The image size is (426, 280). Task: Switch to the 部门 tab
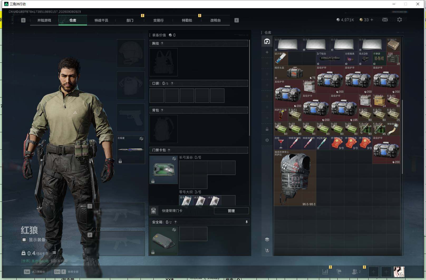(x=130, y=20)
